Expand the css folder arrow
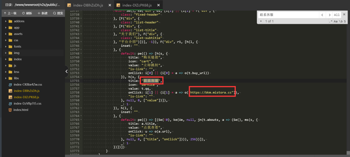The height and width of the screenshot is (157, 350). (5, 40)
